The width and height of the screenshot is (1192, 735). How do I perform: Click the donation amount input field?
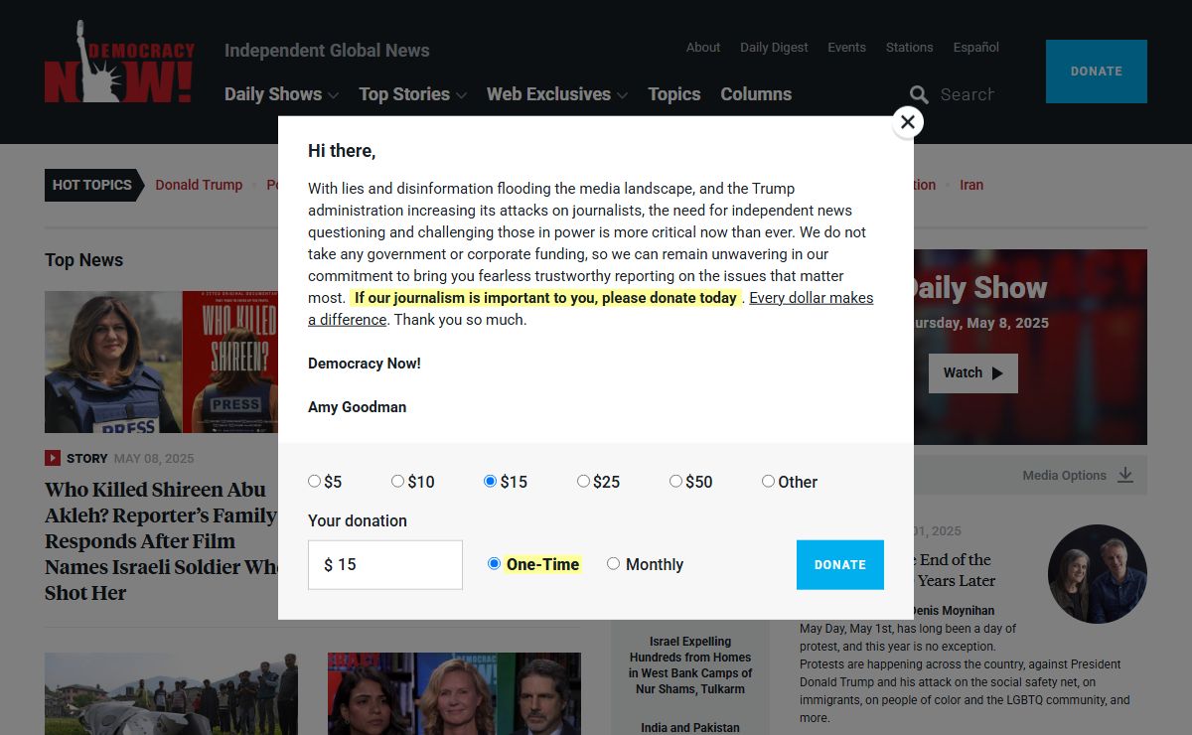coord(385,564)
